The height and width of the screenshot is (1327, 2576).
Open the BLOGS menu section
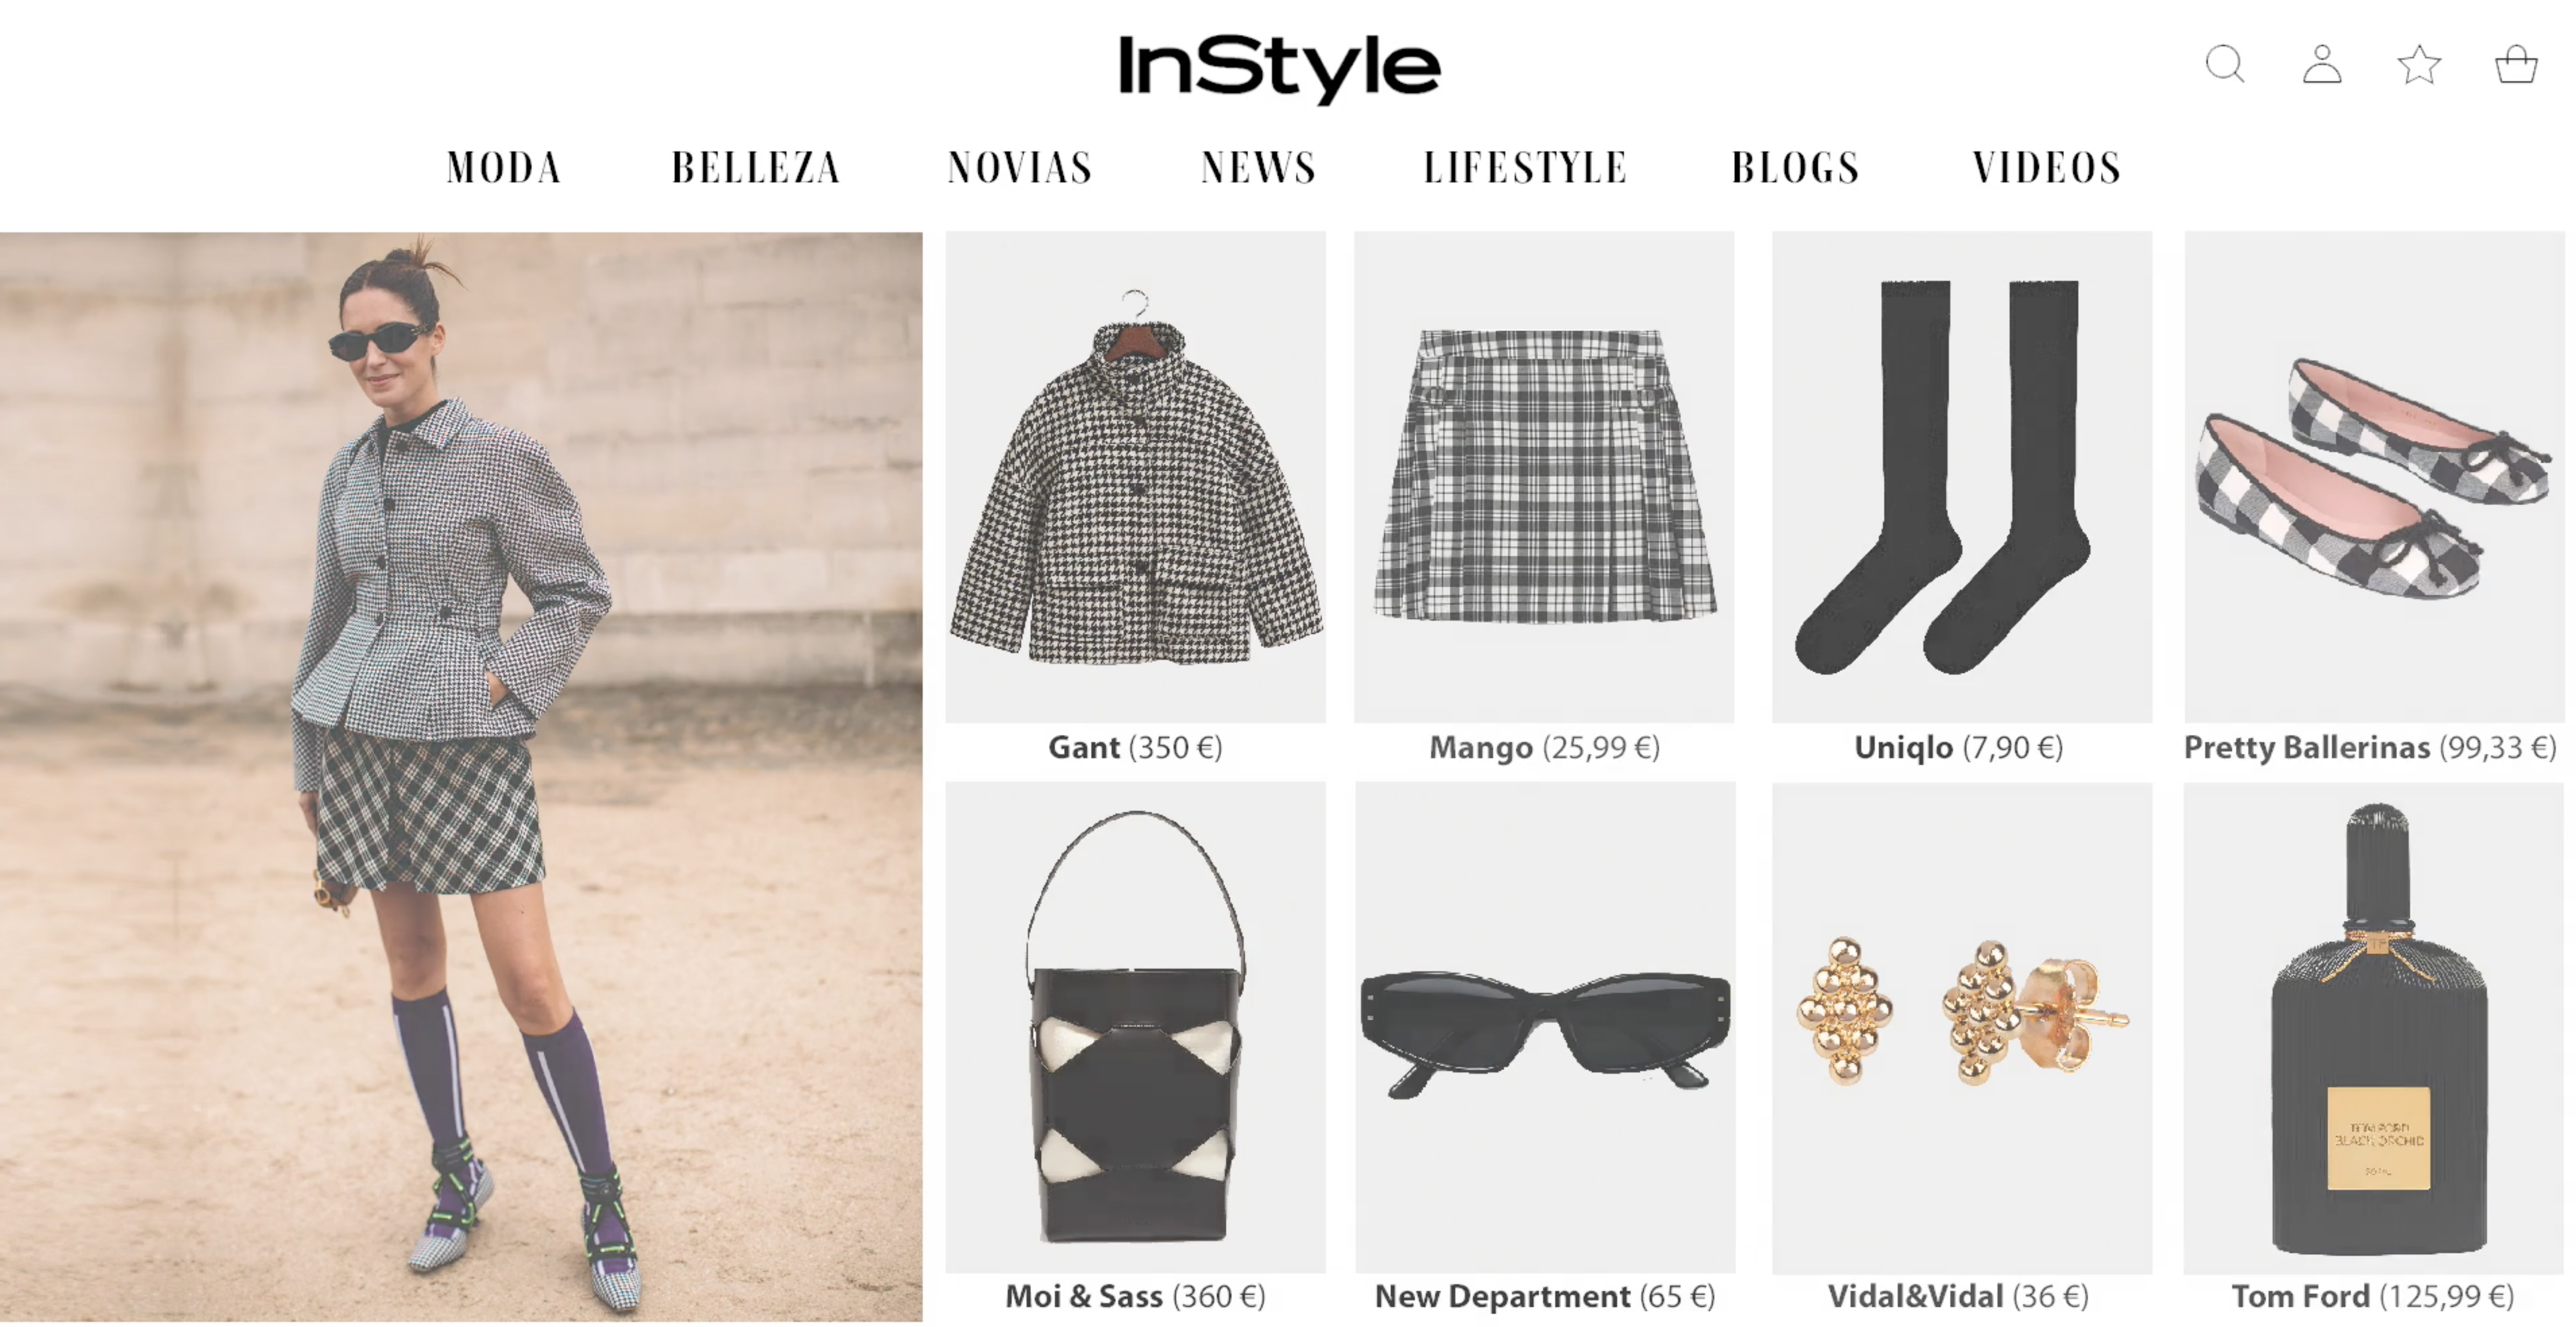pyautogui.click(x=1796, y=167)
